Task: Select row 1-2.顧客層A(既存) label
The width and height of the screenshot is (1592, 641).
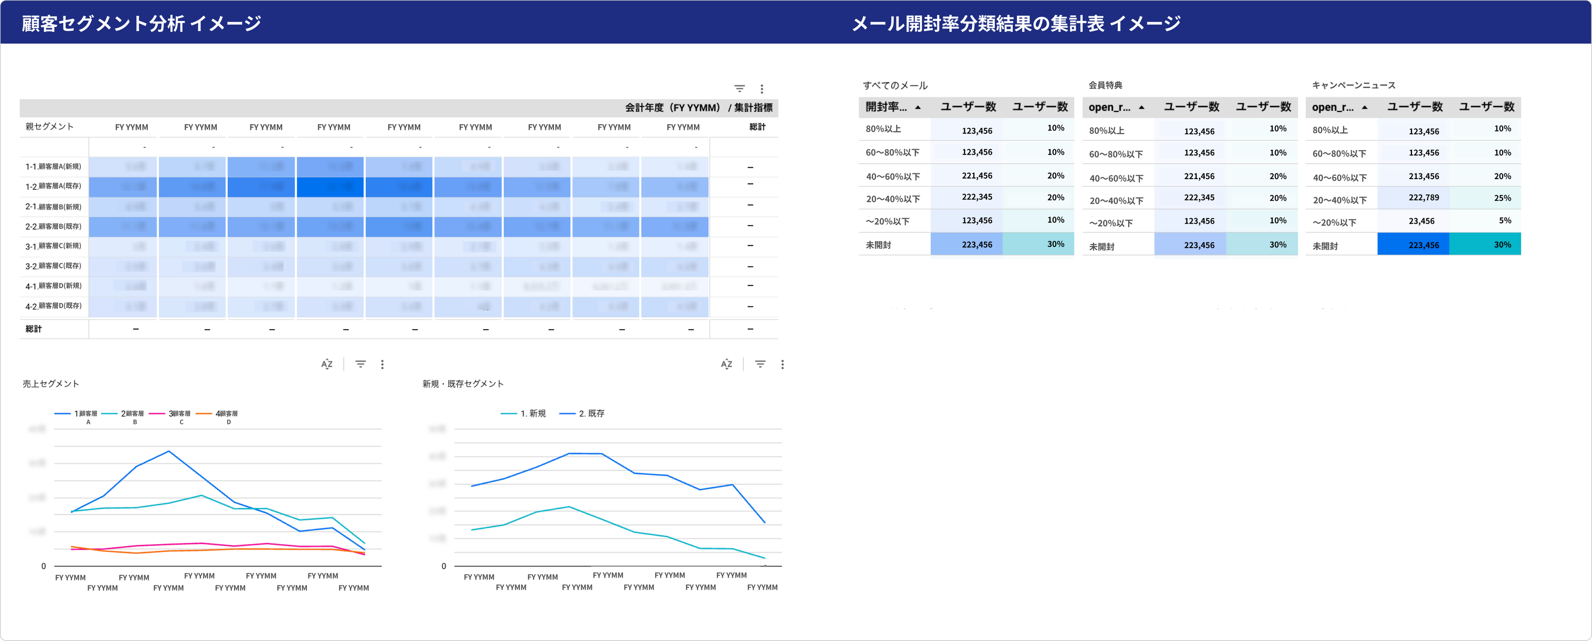Action: (53, 186)
